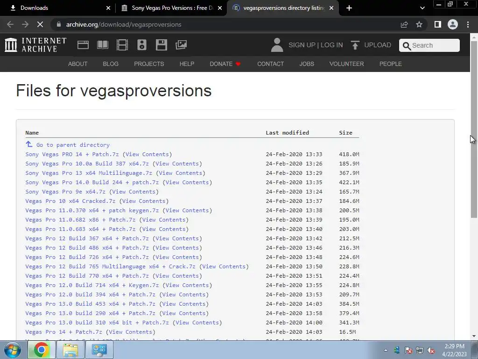Switch to the Sony Vegas Pro Versions tab
Viewport: 478px width, 359px height.
pyautogui.click(x=171, y=8)
